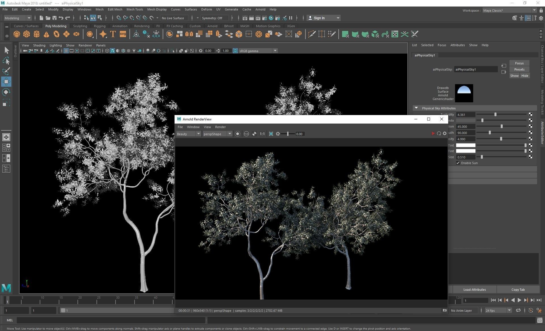The width and height of the screenshot is (545, 331).
Task: Create a polygon cone from the shelf
Action: [x=47, y=34]
